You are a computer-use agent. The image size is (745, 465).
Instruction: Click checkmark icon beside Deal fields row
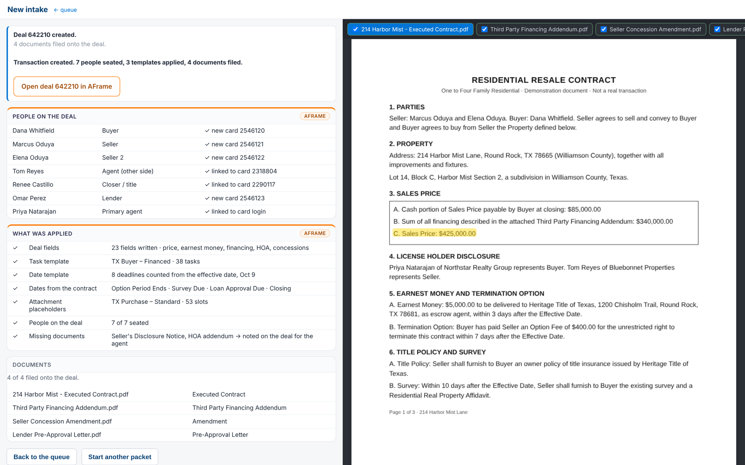point(16,248)
